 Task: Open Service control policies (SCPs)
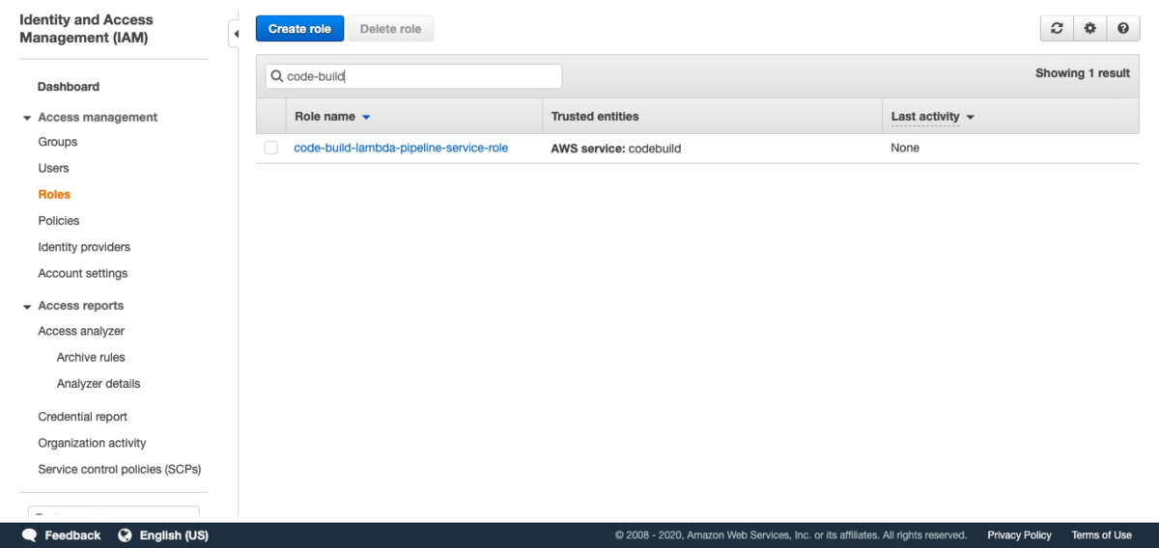[x=120, y=469]
